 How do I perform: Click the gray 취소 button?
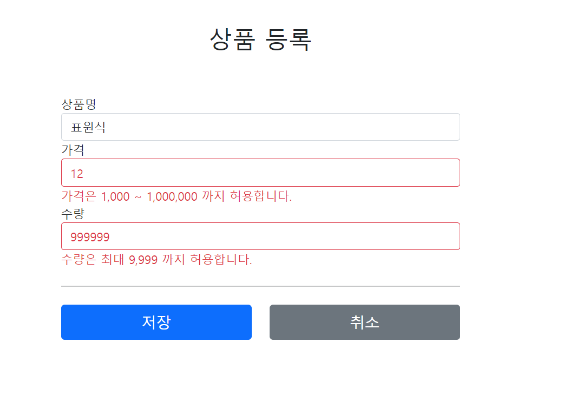tap(364, 322)
